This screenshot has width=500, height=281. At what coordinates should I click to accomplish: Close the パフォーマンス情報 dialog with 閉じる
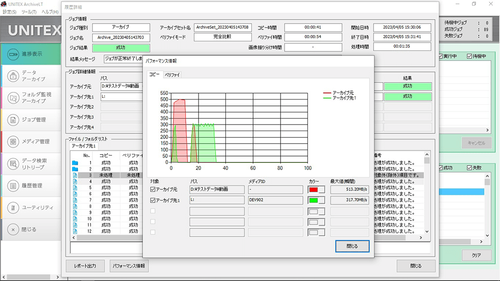click(x=352, y=246)
